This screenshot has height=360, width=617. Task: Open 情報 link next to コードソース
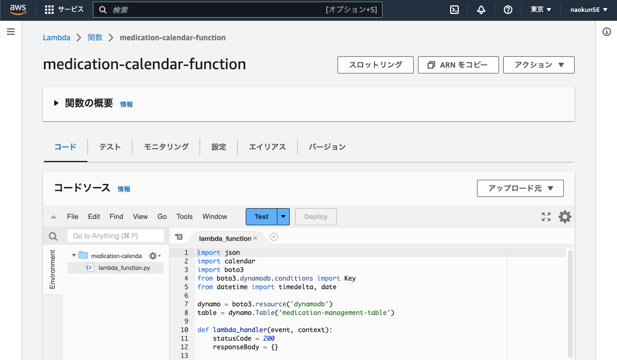pyautogui.click(x=124, y=189)
